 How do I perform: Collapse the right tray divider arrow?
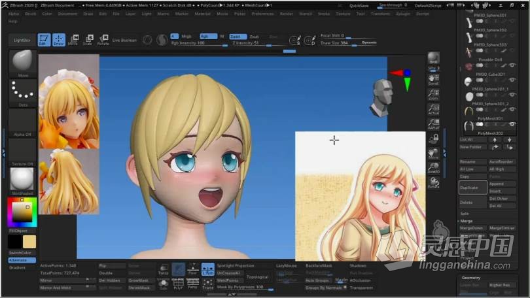click(x=444, y=154)
